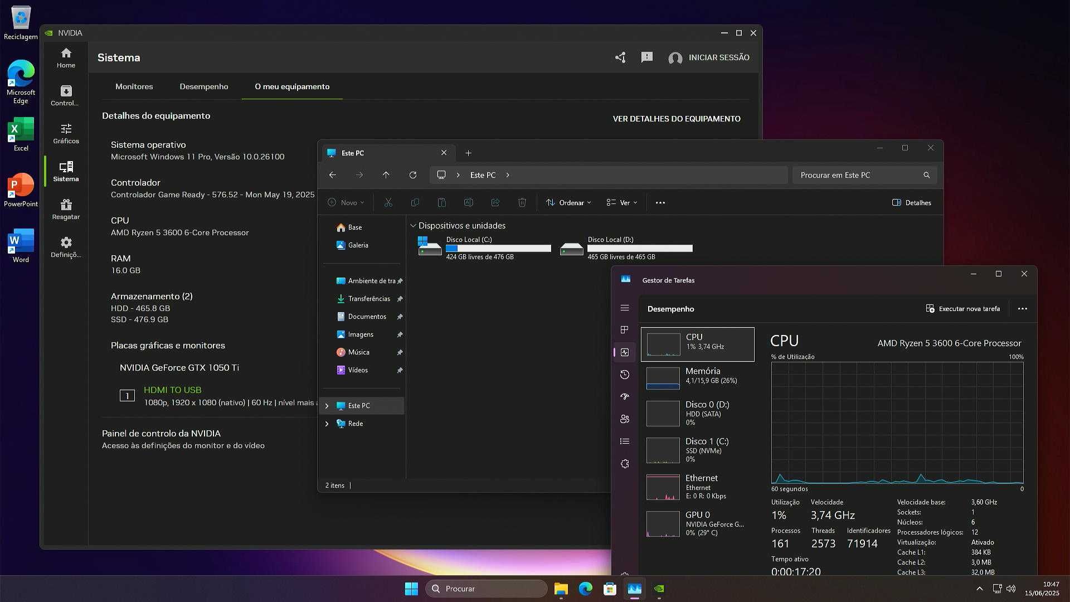Open the Ver dropdown menu
Viewport: 1070px width, 602px height.
(x=622, y=203)
